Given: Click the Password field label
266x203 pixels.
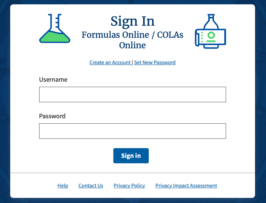Looking at the screenshot, I should (x=52, y=116).
